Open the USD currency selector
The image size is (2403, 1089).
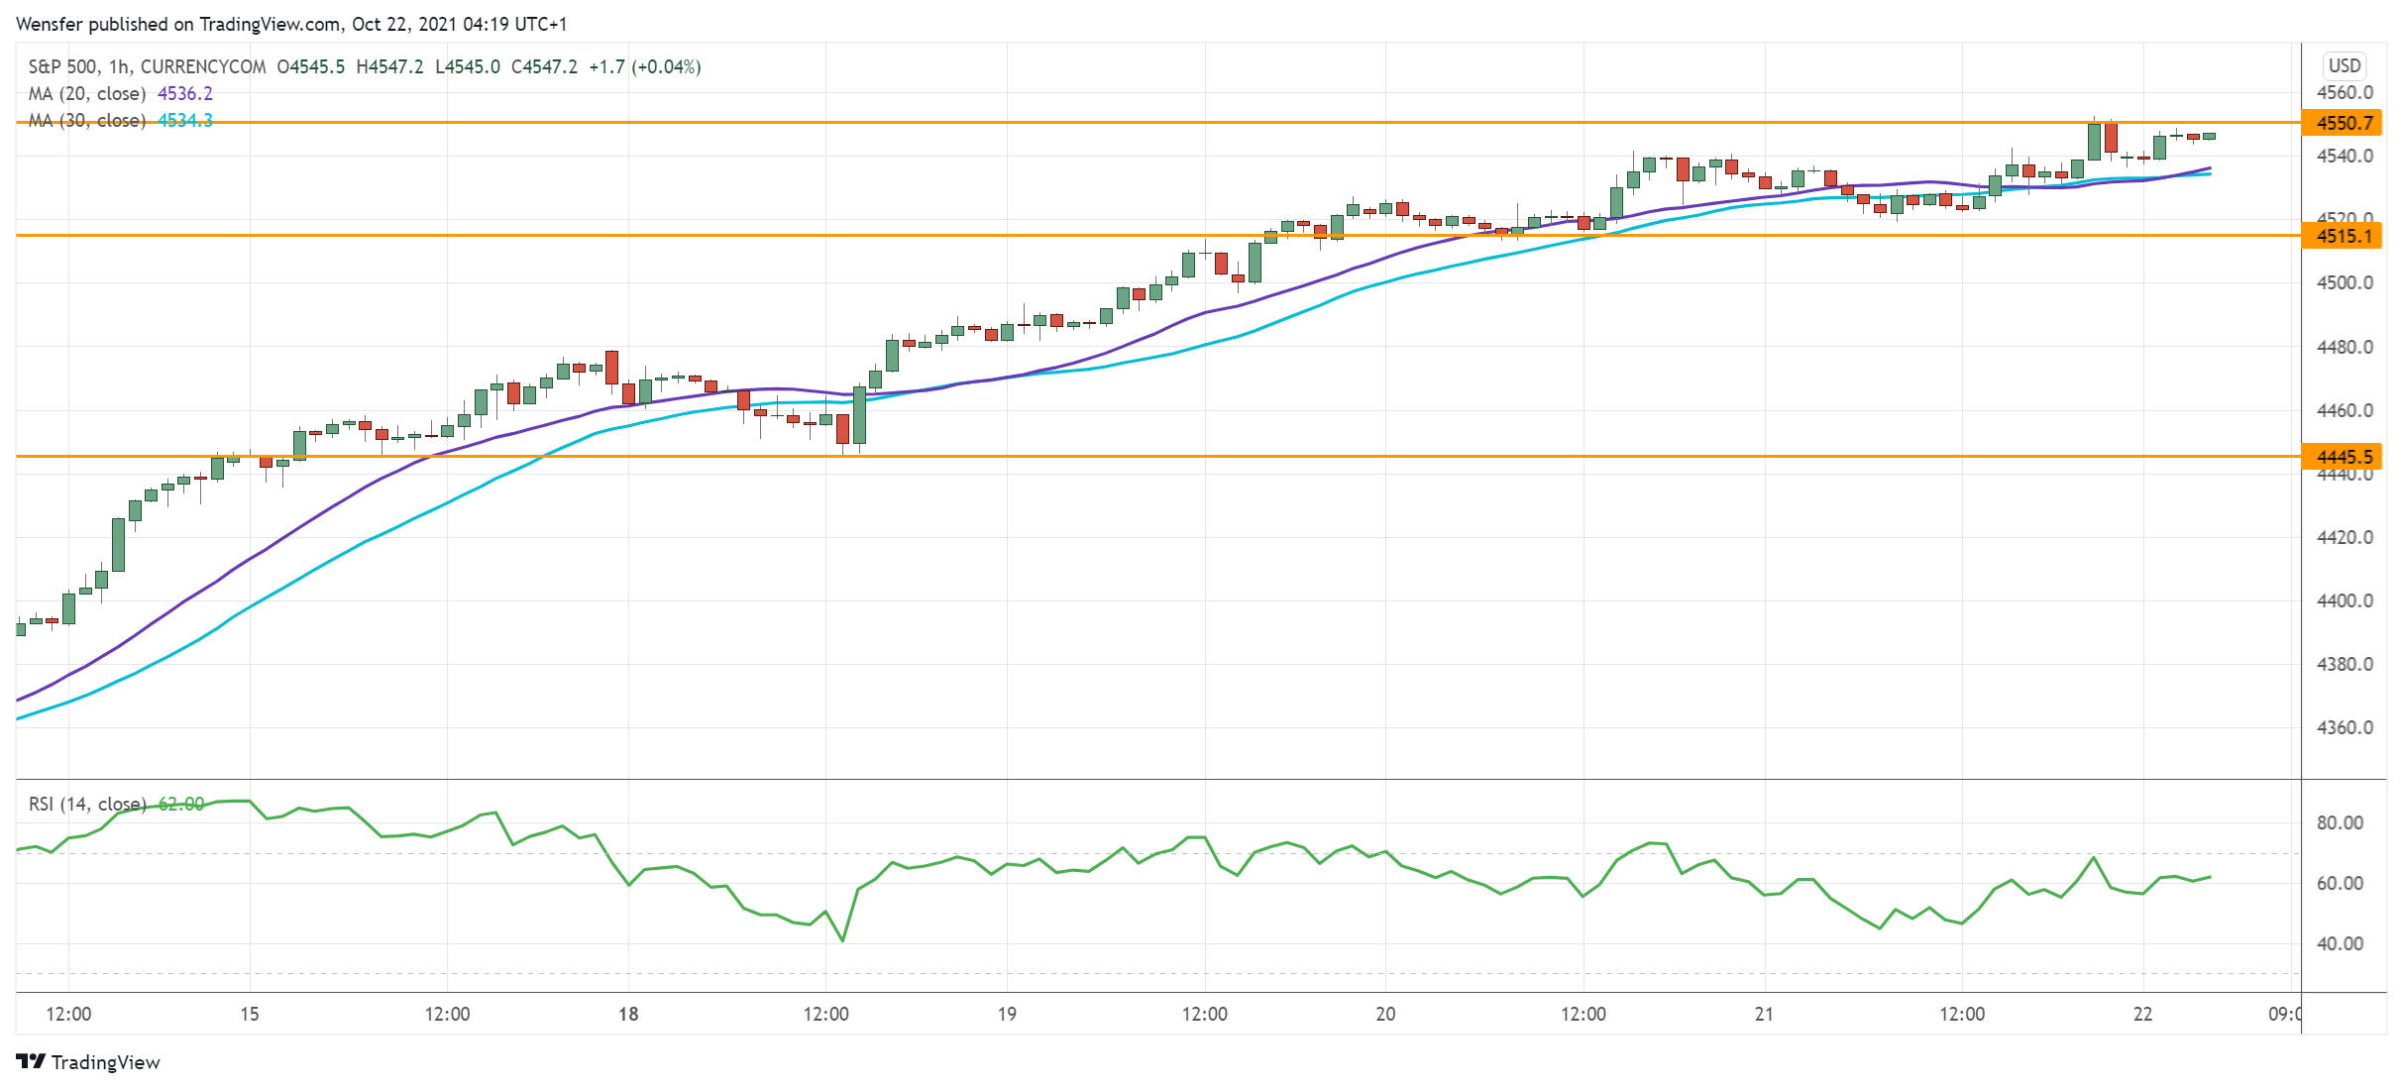2344,65
